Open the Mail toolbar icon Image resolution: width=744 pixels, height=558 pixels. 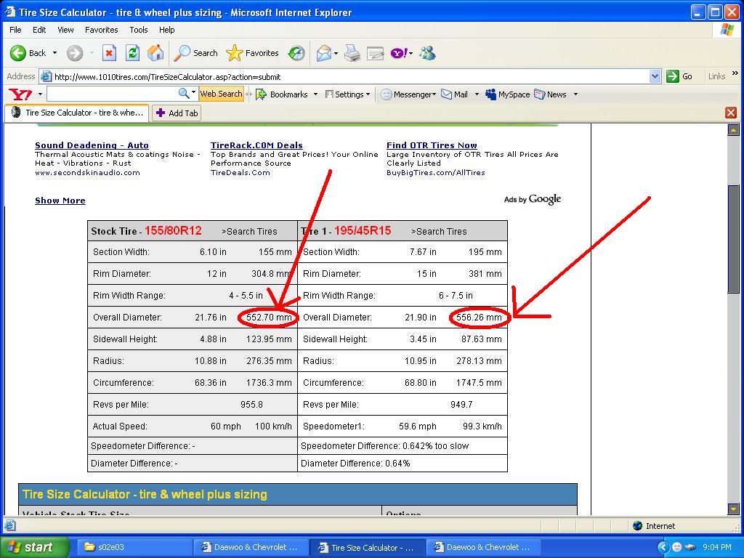click(x=325, y=53)
